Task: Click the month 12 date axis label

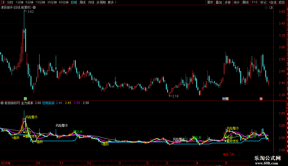Action: [x=89, y=163]
